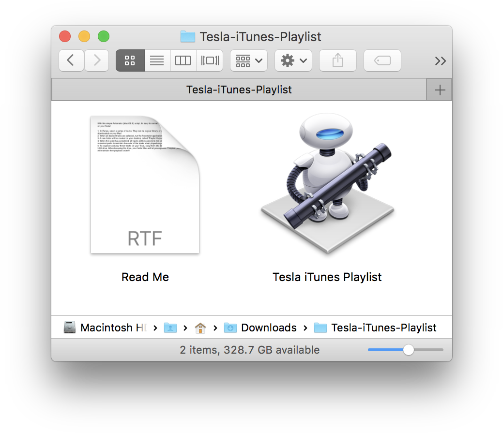
Task: Switch to Cover Flow view
Action: 210,60
